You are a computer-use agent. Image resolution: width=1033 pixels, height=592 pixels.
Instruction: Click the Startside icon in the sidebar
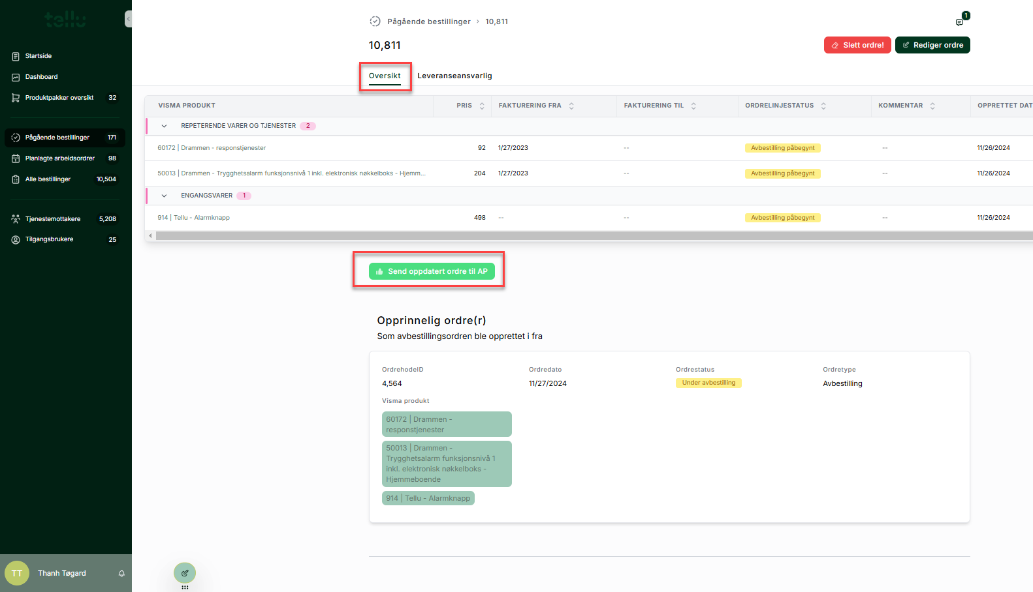tap(16, 56)
